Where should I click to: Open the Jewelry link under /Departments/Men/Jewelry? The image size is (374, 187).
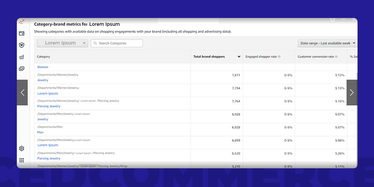[x=43, y=119]
